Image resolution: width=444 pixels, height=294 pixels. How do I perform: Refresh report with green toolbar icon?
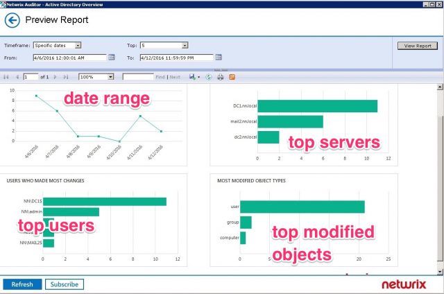209,77
